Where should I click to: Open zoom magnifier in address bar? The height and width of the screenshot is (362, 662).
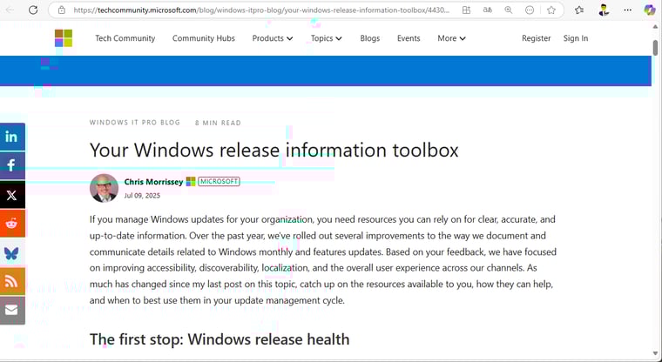pyautogui.click(x=509, y=10)
